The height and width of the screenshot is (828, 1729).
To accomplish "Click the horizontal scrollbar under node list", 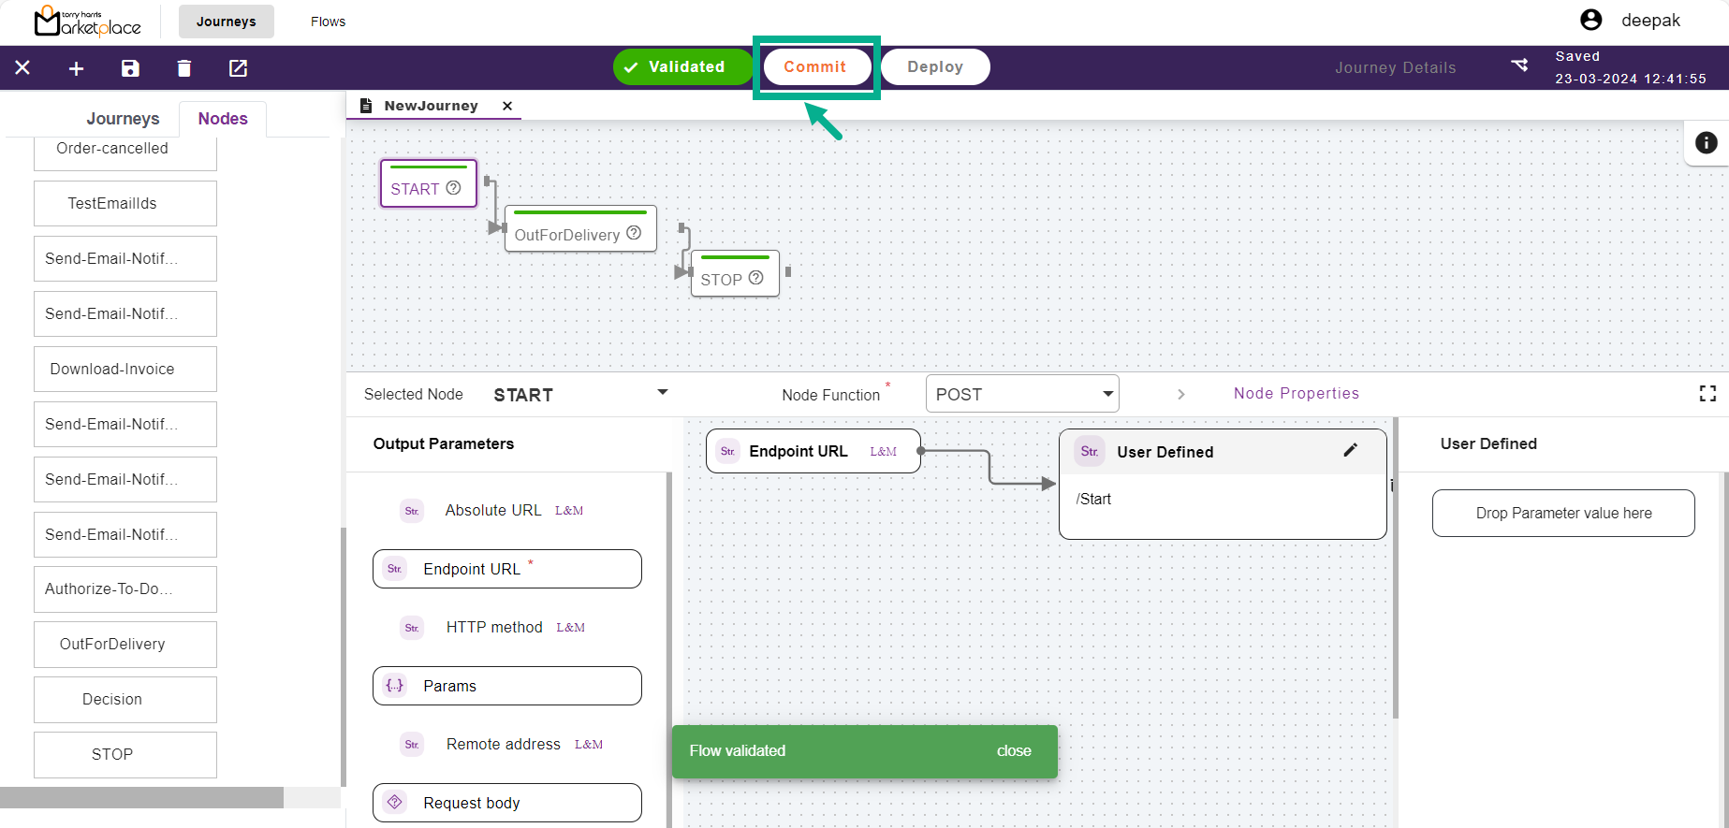I will [x=141, y=797].
